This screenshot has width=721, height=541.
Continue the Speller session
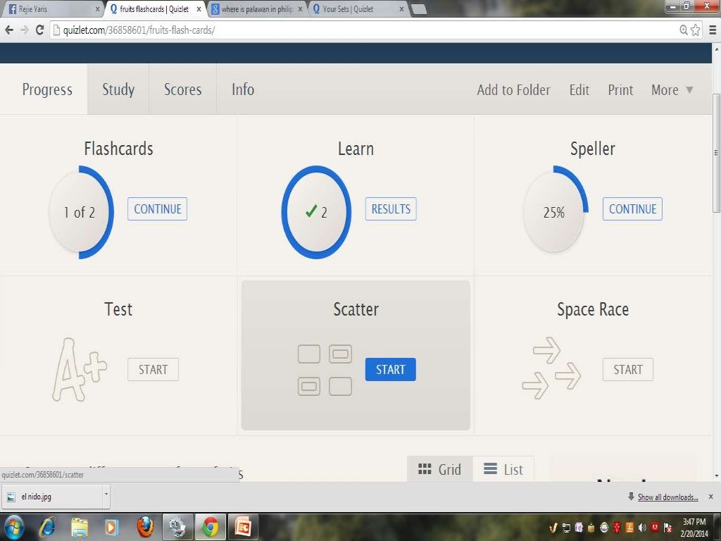[632, 209]
